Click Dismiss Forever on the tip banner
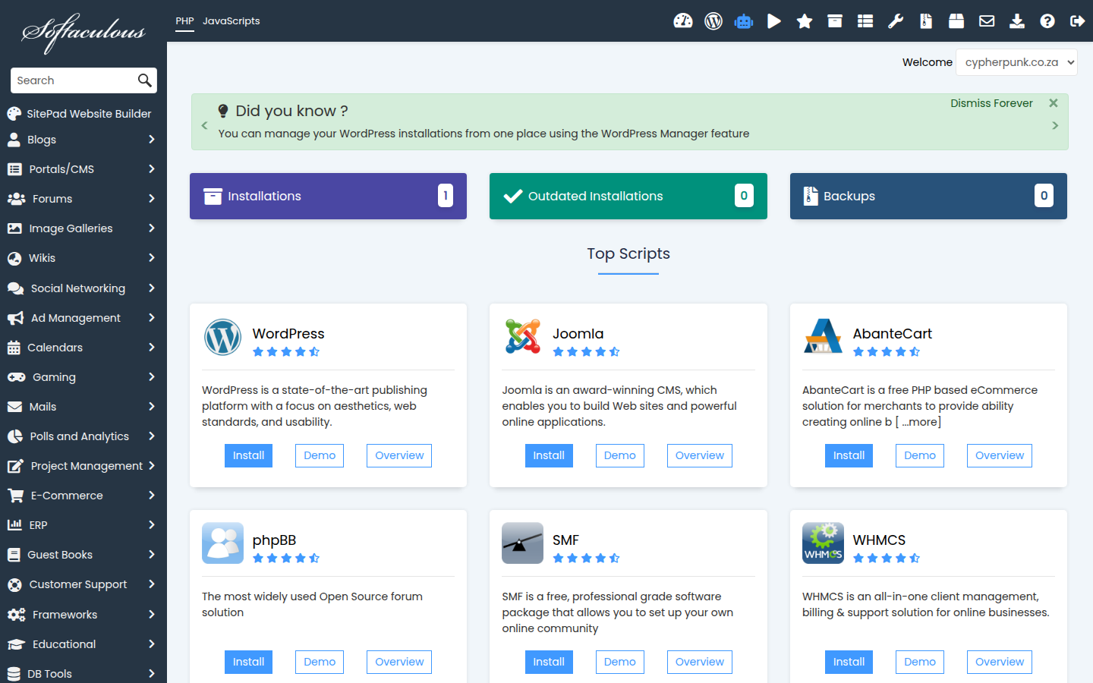1093x683 pixels. (991, 103)
